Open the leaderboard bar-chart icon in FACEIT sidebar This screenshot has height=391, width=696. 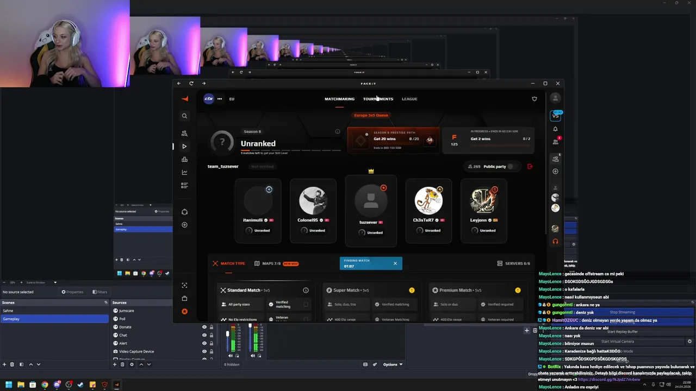(x=184, y=159)
